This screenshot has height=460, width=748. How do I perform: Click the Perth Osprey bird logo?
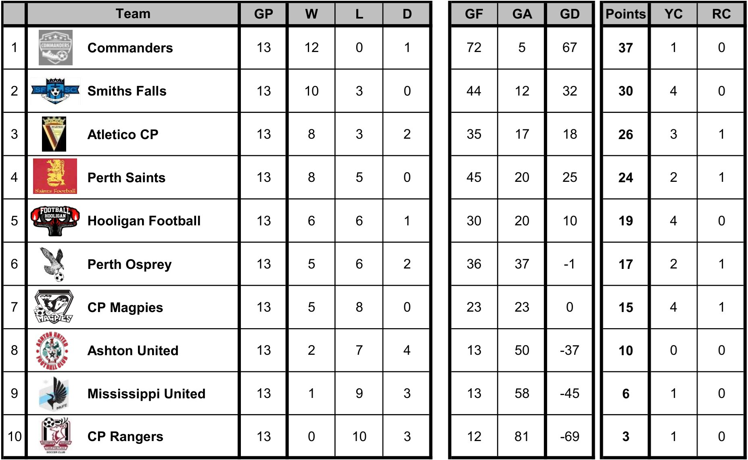pos(54,264)
